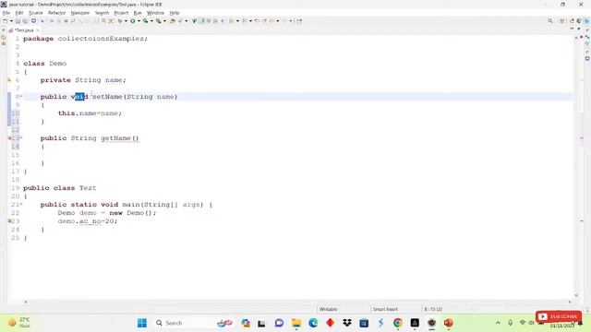This screenshot has height=332, width=591.
Task: Click the 'Writable' status bar entry
Action: [x=329, y=309]
